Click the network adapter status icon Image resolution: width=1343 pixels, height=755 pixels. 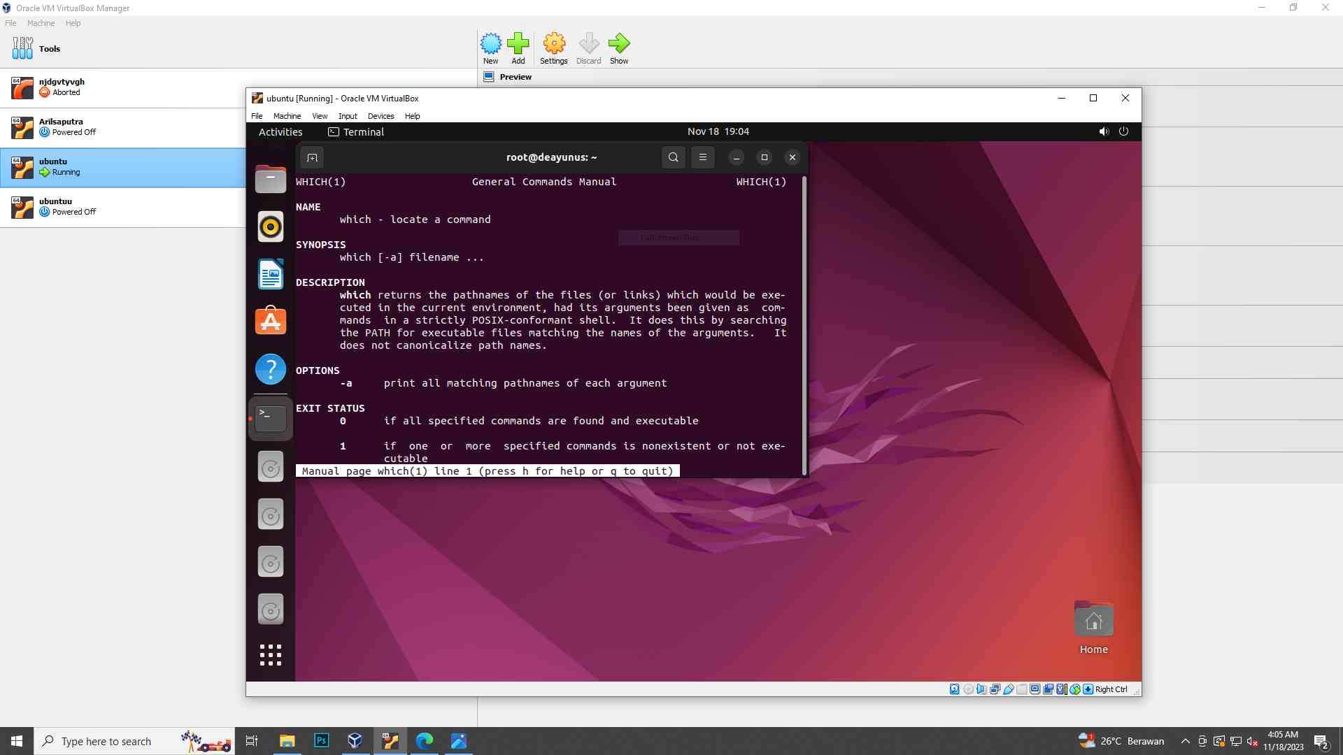click(x=995, y=689)
